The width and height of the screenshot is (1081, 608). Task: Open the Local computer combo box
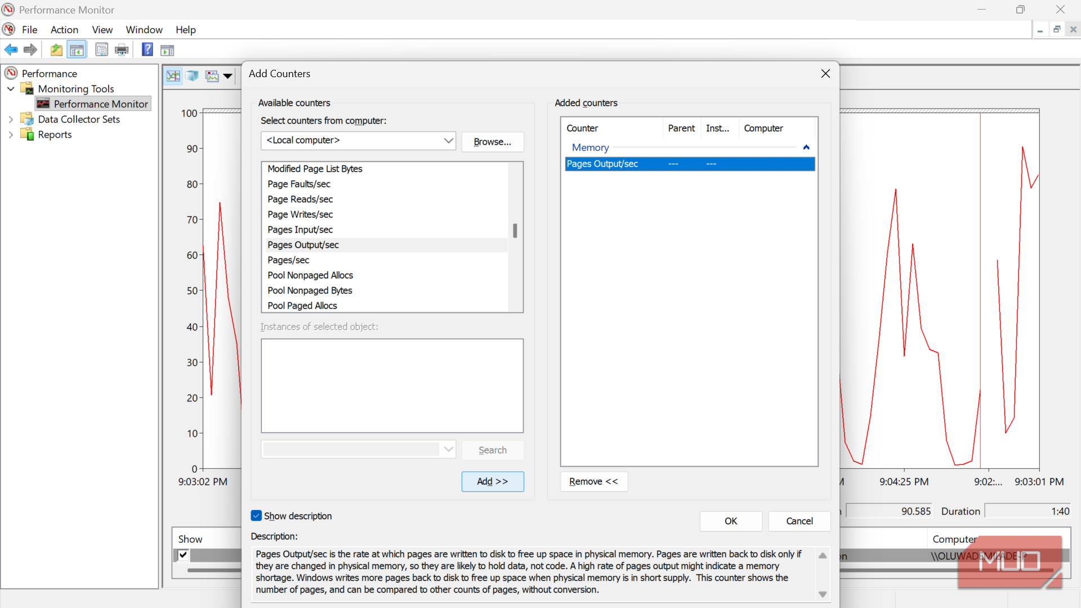click(358, 140)
